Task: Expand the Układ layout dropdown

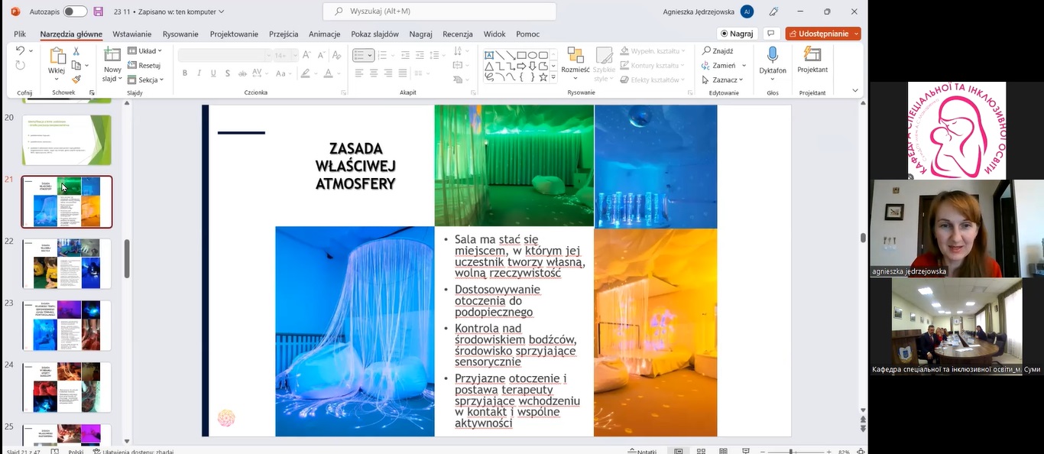Action: [145, 51]
